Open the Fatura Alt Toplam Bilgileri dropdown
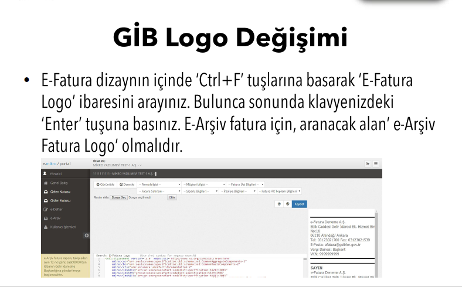The height and width of the screenshot is (287, 462). pyautogui.click(x=280, y=190)
